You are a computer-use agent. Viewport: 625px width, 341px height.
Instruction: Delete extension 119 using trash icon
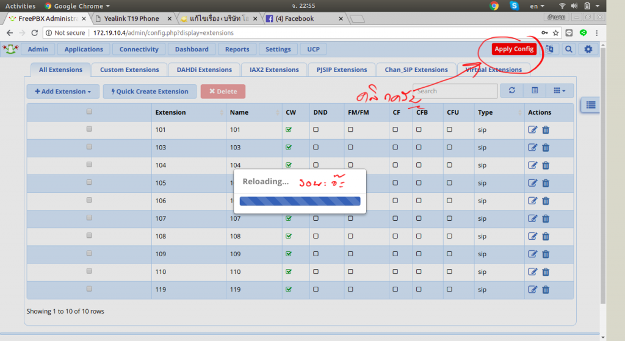coord(546,289)
